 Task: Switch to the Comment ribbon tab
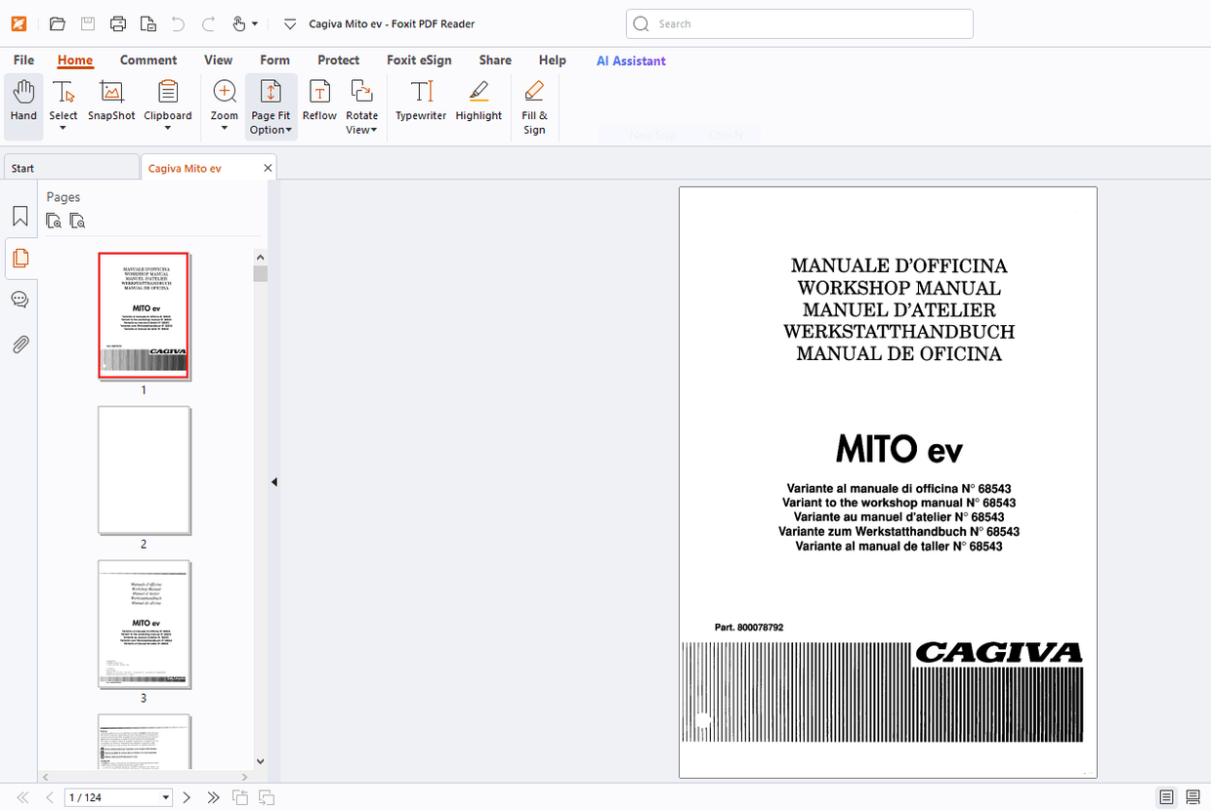point(148,60)
